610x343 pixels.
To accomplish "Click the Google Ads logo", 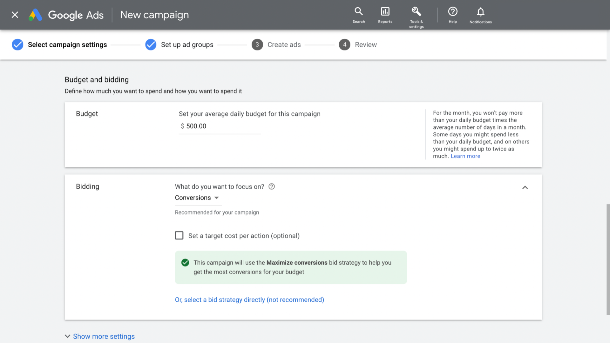I will pos(36,15).
